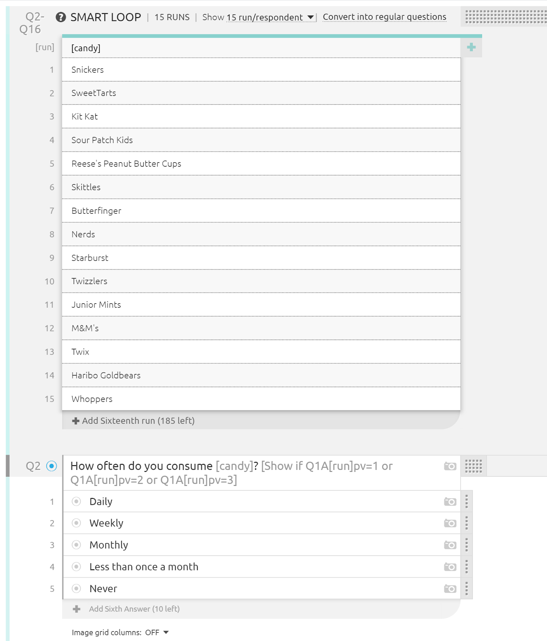Screen dimensions: 547x641
Task: Open vertical dots menu for Monthly answer
Action: coord(467,545)
